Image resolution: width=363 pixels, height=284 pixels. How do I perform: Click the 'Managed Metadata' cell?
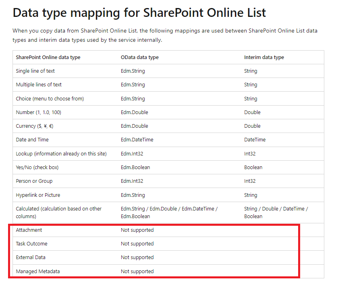38,271
